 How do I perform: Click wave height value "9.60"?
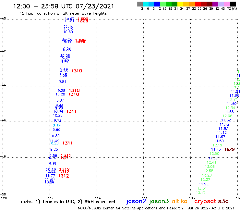[x=56, y=130]
